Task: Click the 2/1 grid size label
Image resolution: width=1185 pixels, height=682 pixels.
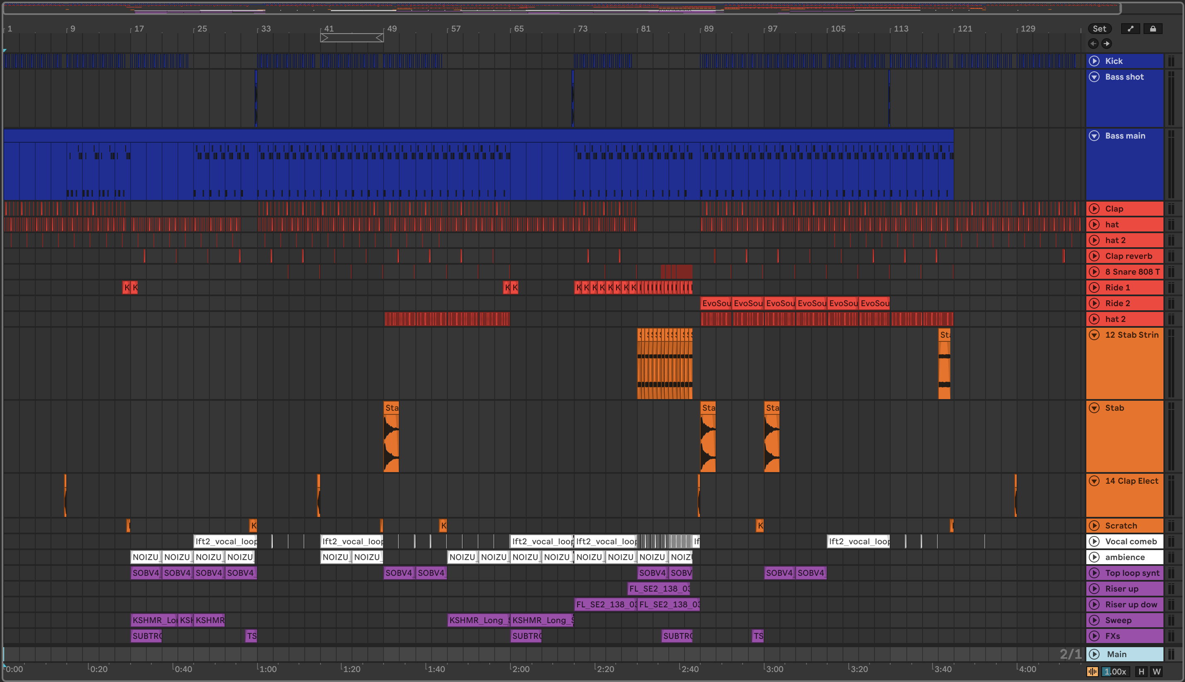Action: point(1070,654)
